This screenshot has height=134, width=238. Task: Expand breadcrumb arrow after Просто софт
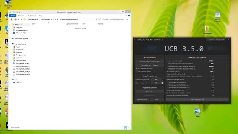click(51, 20)
